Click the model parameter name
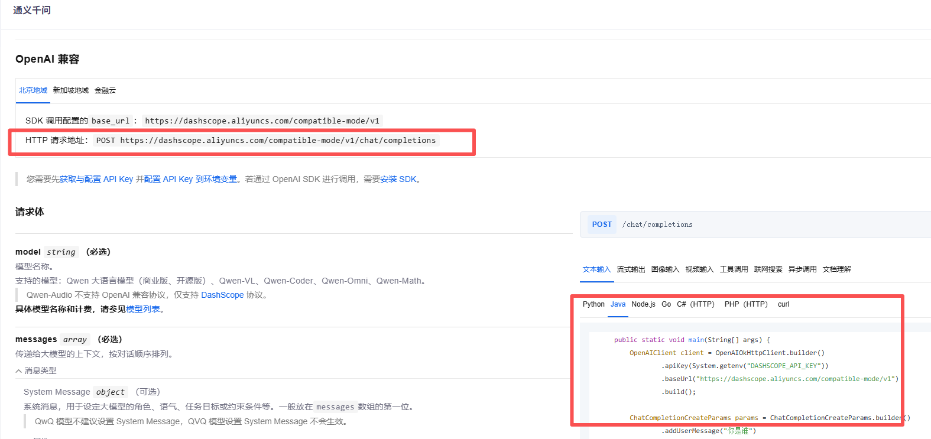This screenshot has height=439, width=931. pos(28,252)
